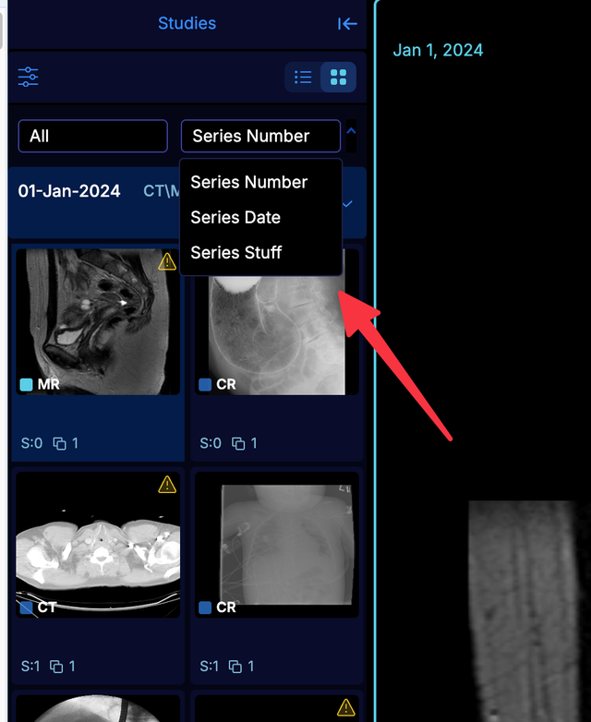Select the CT chest series thumbnail
The image size is (591, 722).
98,544
